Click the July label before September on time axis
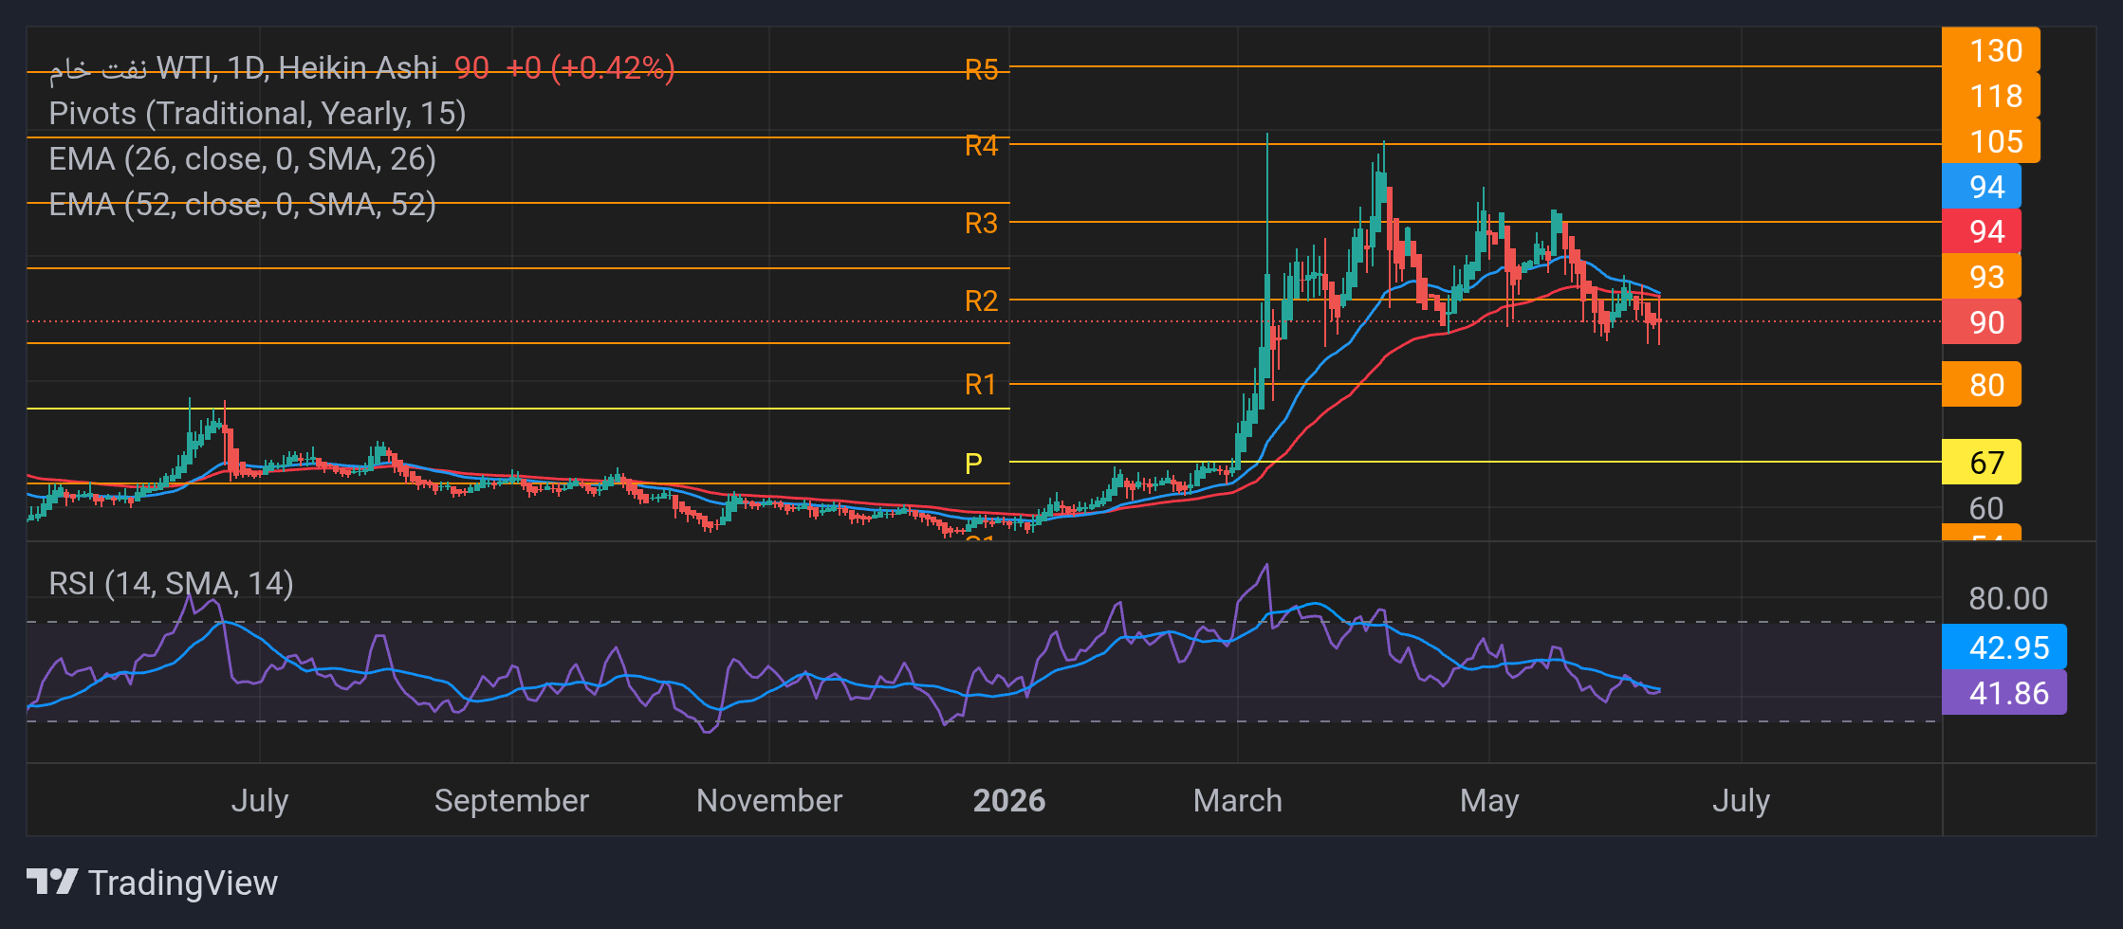2123x929 pixels. coord(260,801)
